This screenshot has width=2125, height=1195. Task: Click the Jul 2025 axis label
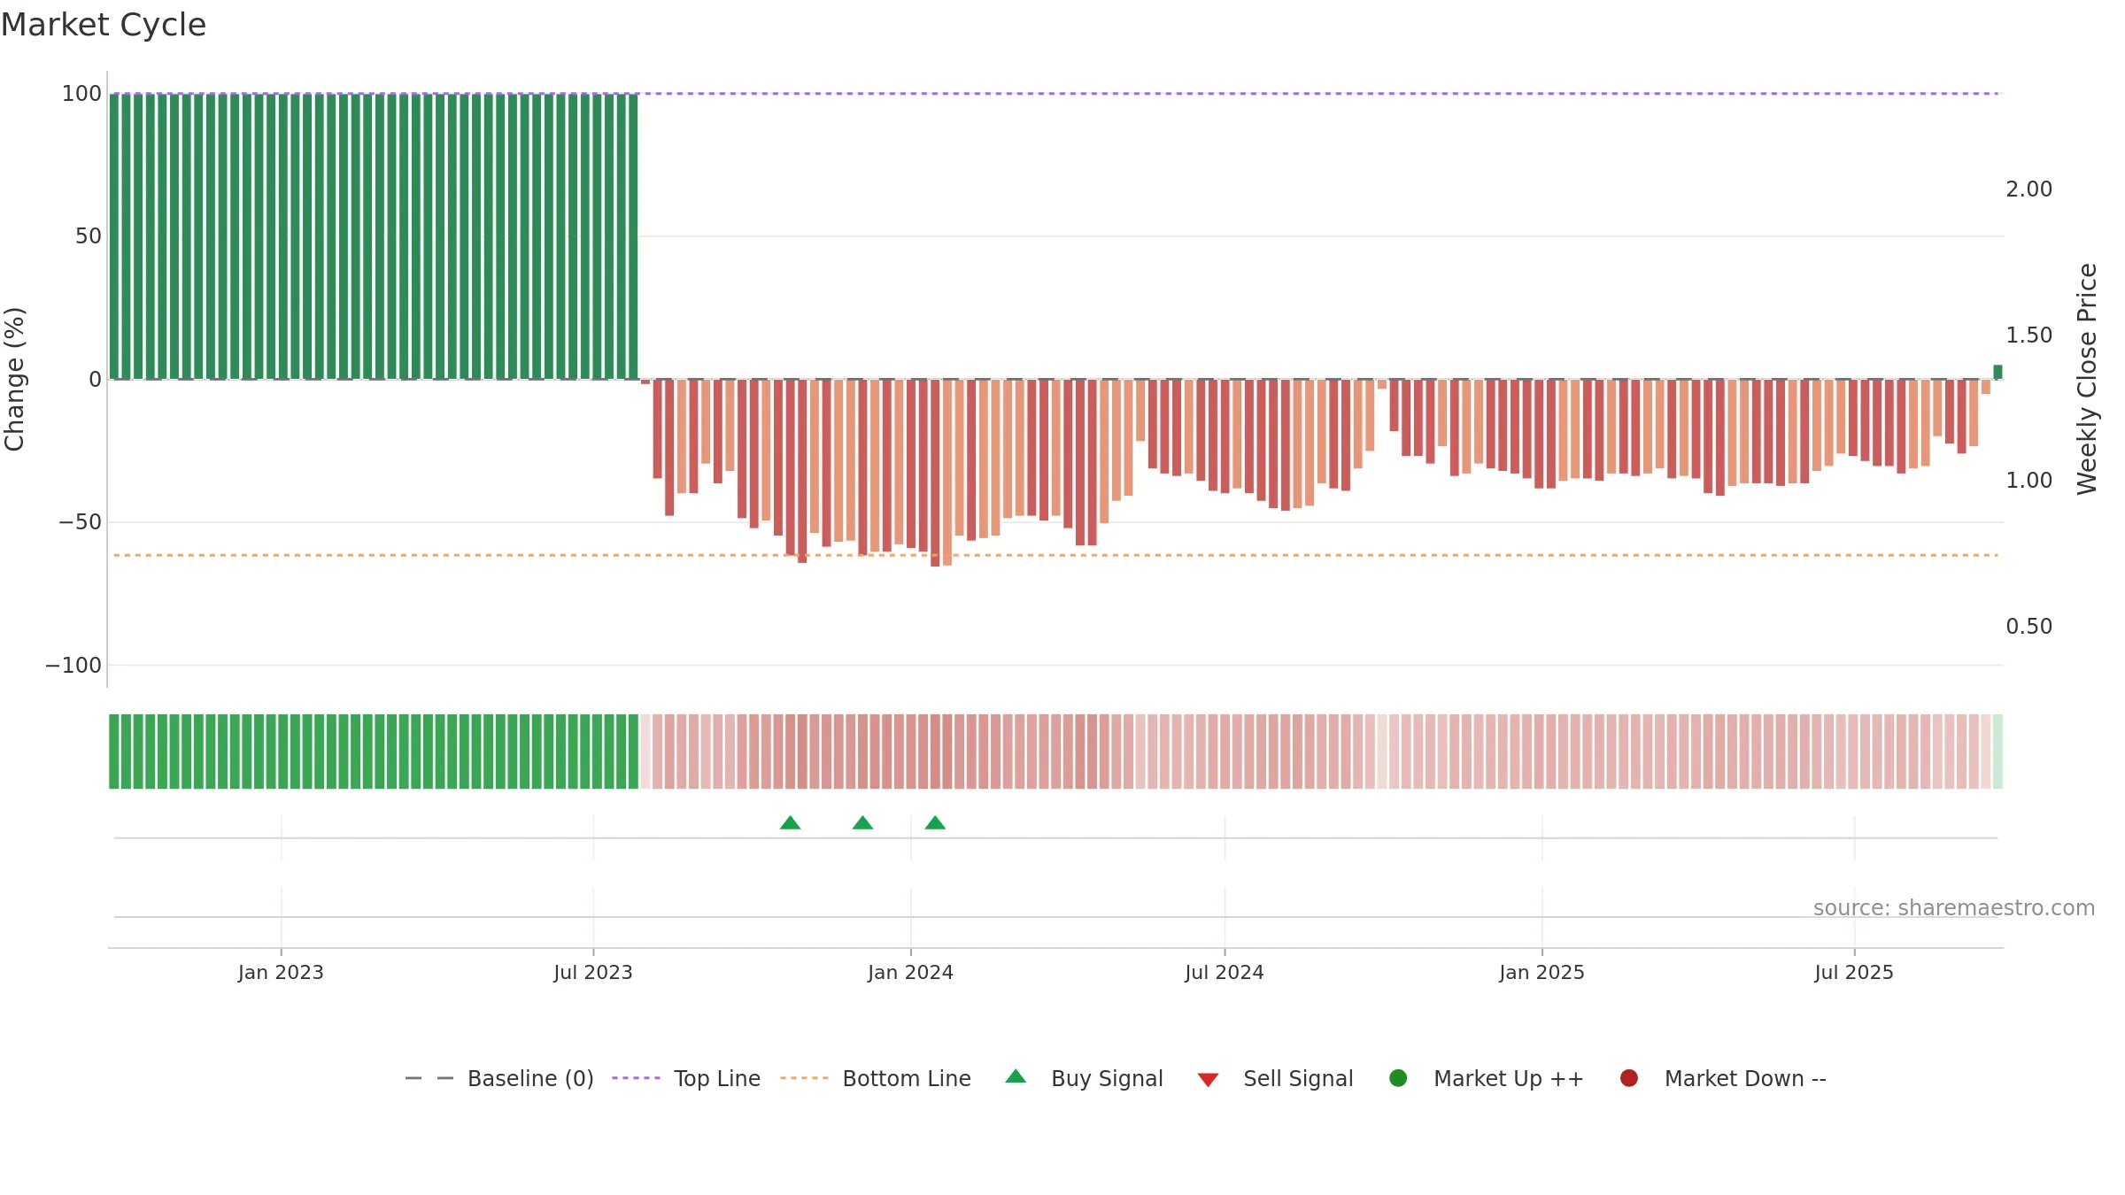click(1854, 972)
